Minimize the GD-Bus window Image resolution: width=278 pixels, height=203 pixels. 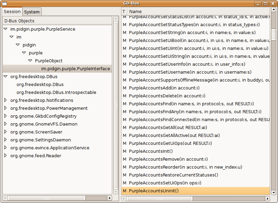(258, 3)
